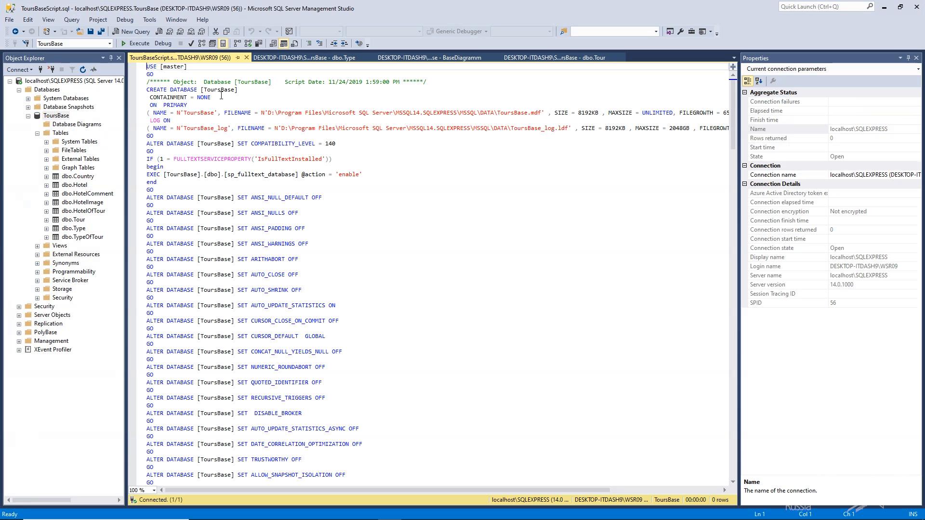Execute the current SQL query

pos(135,43)
